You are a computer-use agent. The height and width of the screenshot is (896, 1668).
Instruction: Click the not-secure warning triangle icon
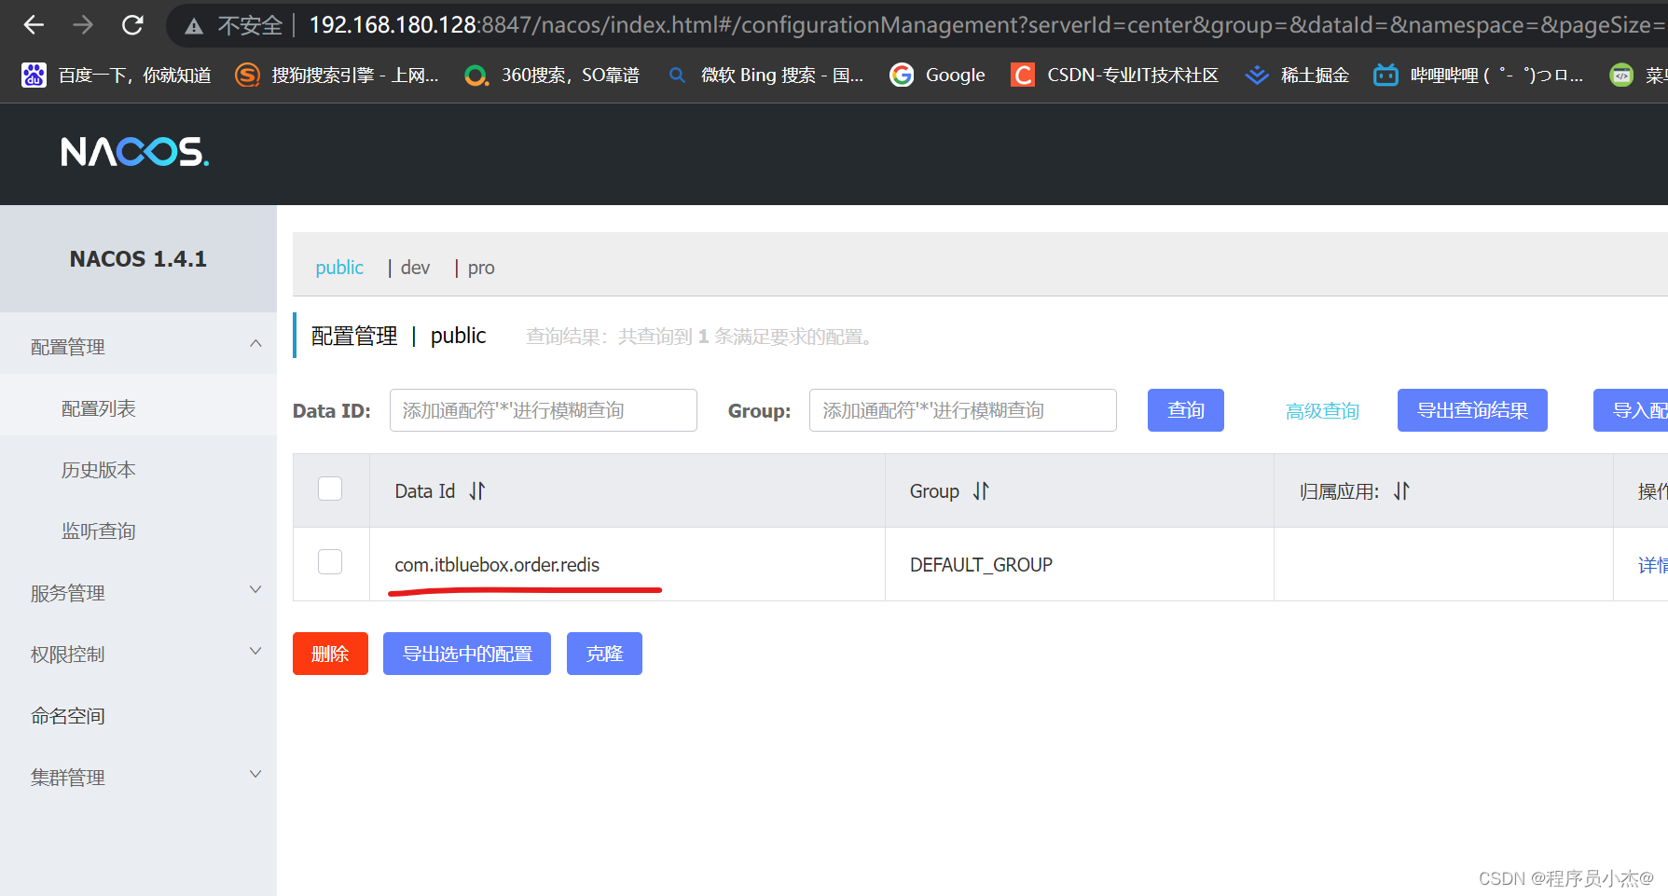click(x=194, y=26)
